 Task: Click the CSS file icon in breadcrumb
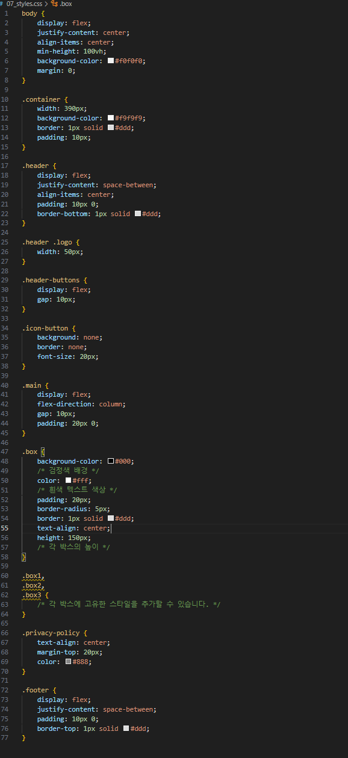[x=2, y=4]
